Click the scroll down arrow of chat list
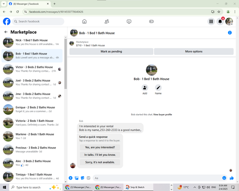The width and height of the screenshot is (239, 191). tap(65, 181)
